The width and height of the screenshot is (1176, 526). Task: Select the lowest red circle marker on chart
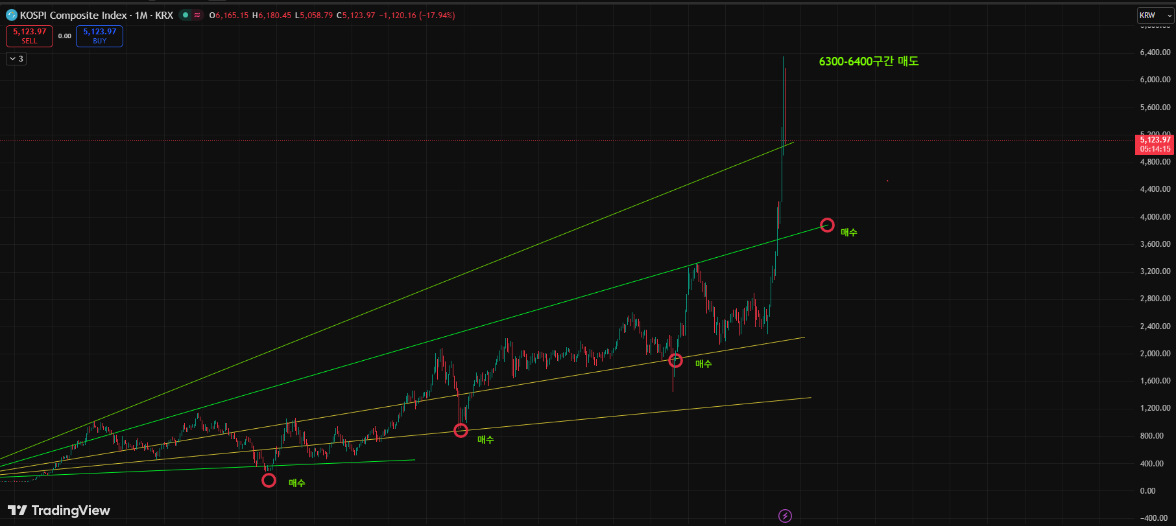269,481
